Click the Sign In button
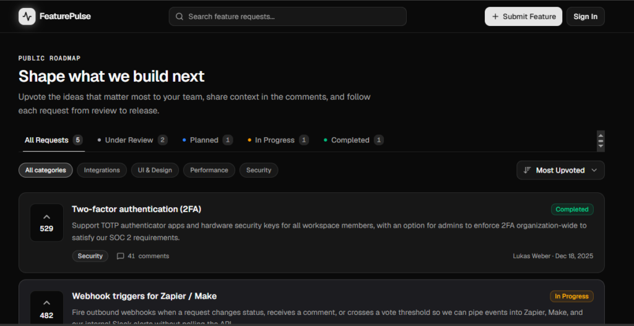The image size is (634, 326). [x=586, y=17]
